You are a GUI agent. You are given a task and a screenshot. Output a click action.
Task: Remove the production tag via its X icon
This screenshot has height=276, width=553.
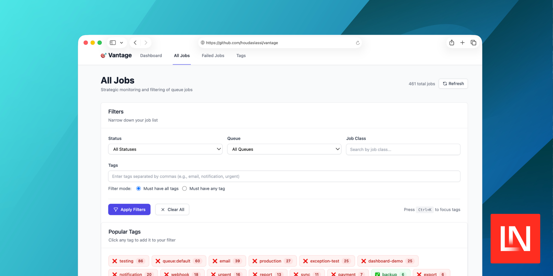[x=255, y=261]
